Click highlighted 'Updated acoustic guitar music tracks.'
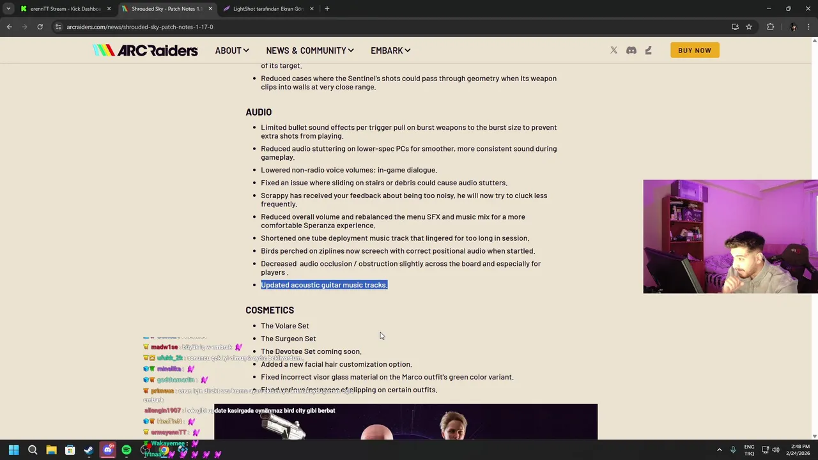Viewport: 818px width, 460px height. [x=324, y=285]
